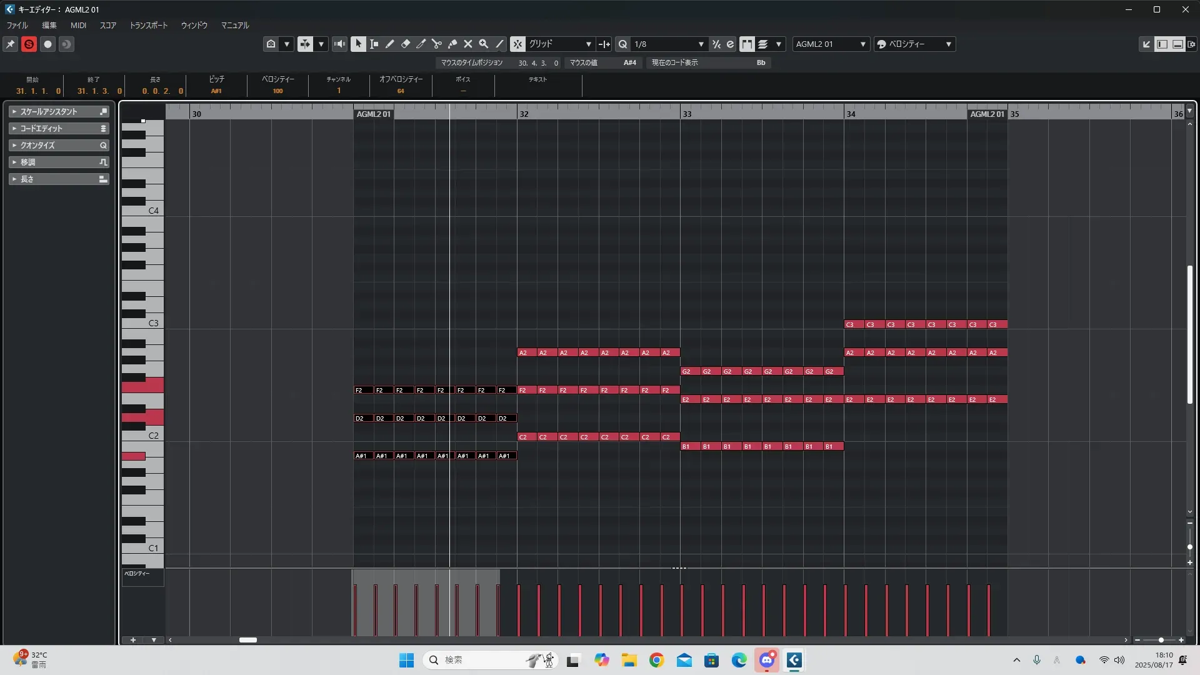Select the Draw pencil tool
This screenshot has width=1200, height=675.
point(389,44)
